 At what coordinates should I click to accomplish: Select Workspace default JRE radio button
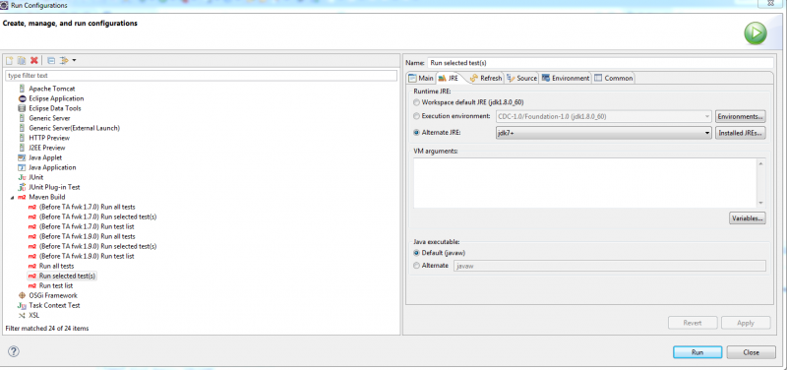click(x=416, y=102)
